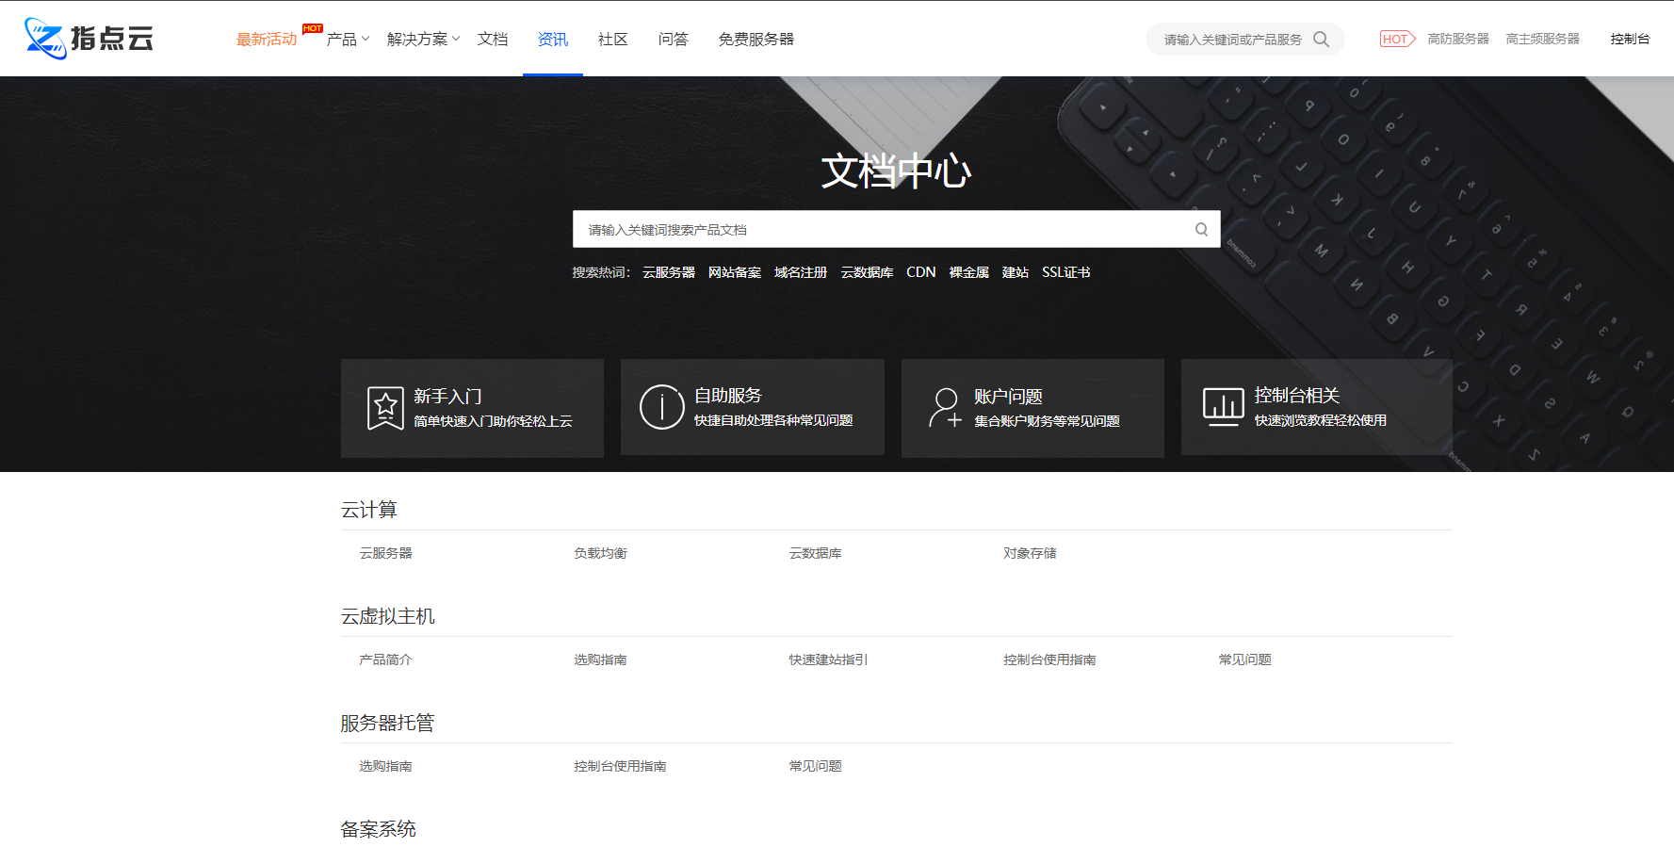Expand the 产品 dropdown menu
Image resolution: width=1674 pixels, height=847 pixels.
[348, 40]
